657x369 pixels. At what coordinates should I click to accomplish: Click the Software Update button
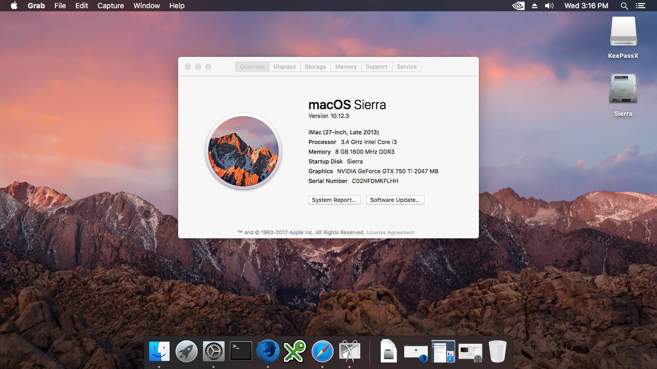tap(395, 200)
